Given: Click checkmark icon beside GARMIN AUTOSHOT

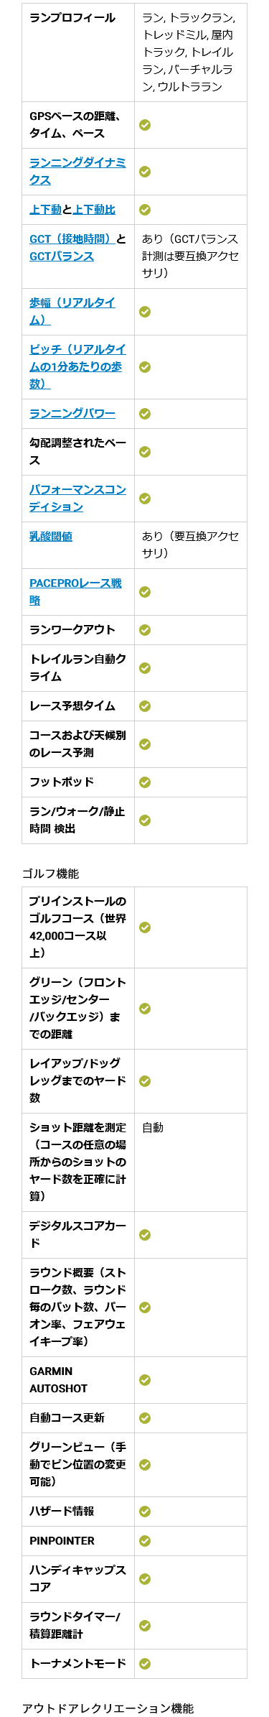Looking at the screenshot, I should (x=145, y=1380).
